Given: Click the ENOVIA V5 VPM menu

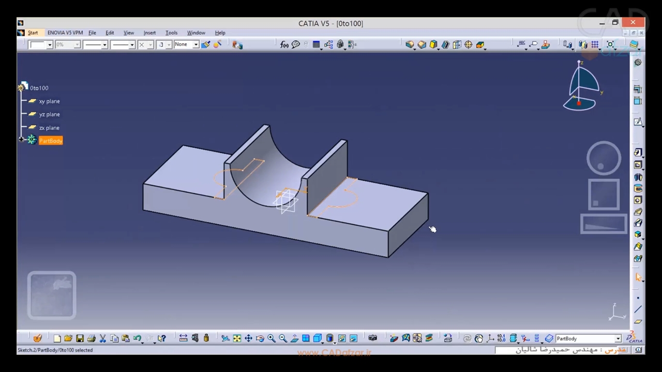Looking at the screenshot, I should tap(65, 33).
